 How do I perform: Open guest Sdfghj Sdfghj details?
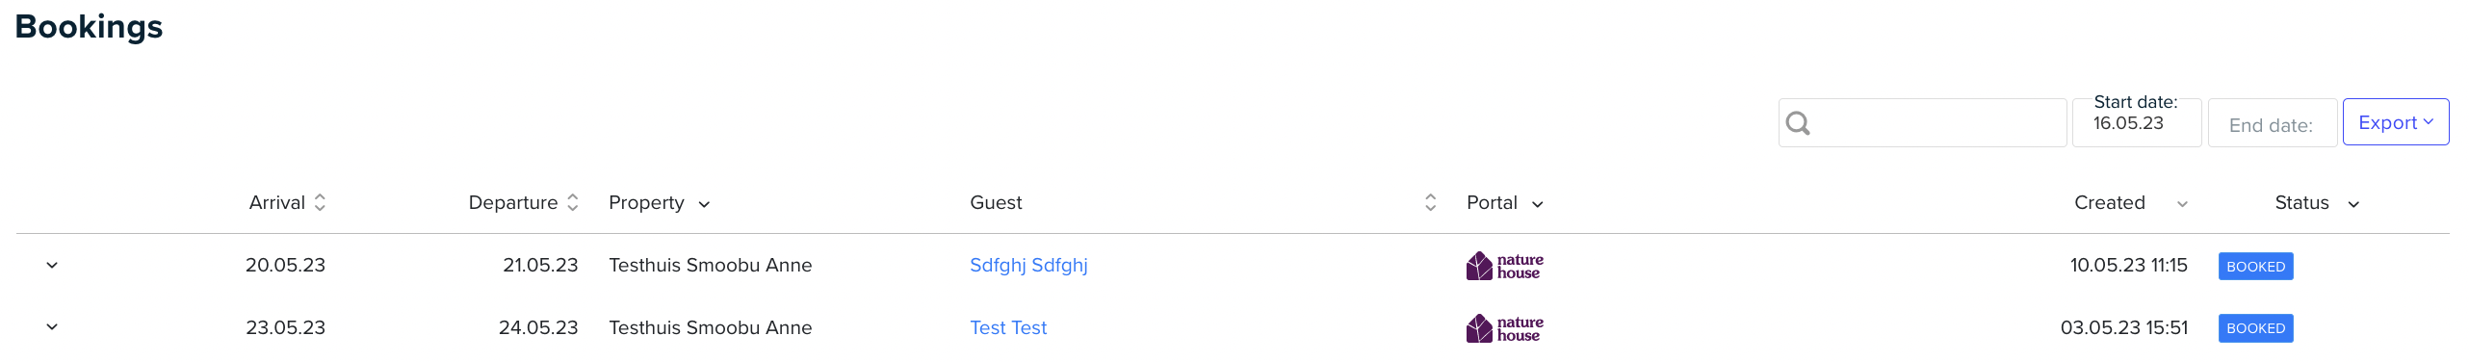coord(1028,265)
